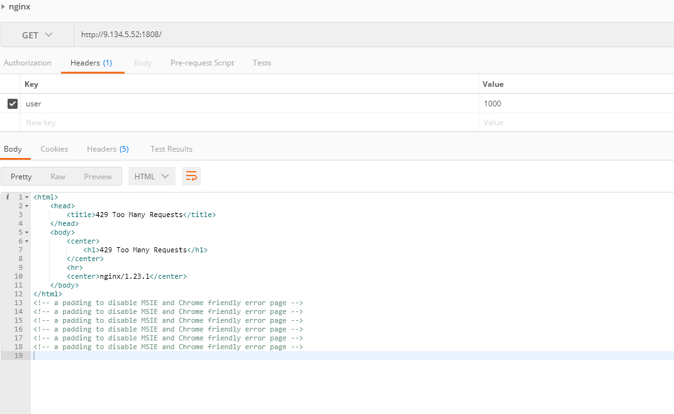Screen dimensions: 674x414
Task: Open the GET method dropdown
Action: coord(37,35)
